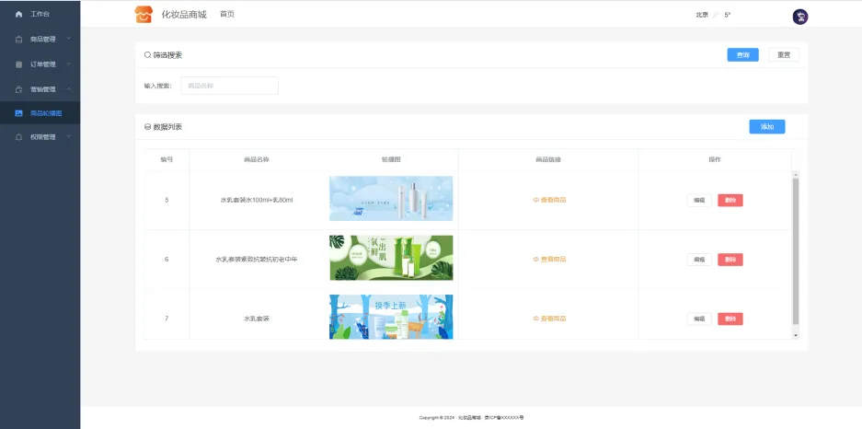Viewport: 862px width, 429px height.
Task: Click the 化妆品商城 shop logo icon
Action: coord(143,15)
